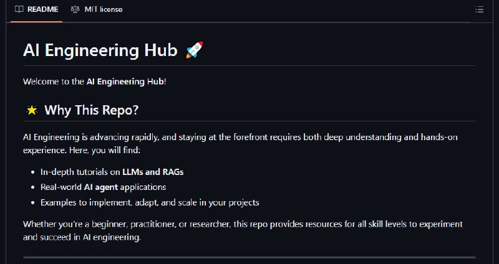Image resolution: width=499 pixels, height=264 pixels.
Task: Click the star emoji beside Why This Repo
Action: coord(32,110)
